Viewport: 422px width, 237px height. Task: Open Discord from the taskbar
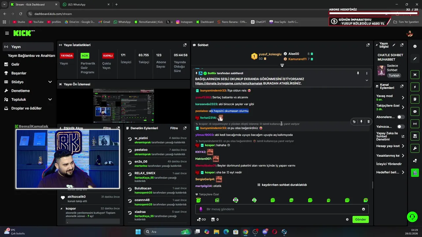click(x=265, y=232)
